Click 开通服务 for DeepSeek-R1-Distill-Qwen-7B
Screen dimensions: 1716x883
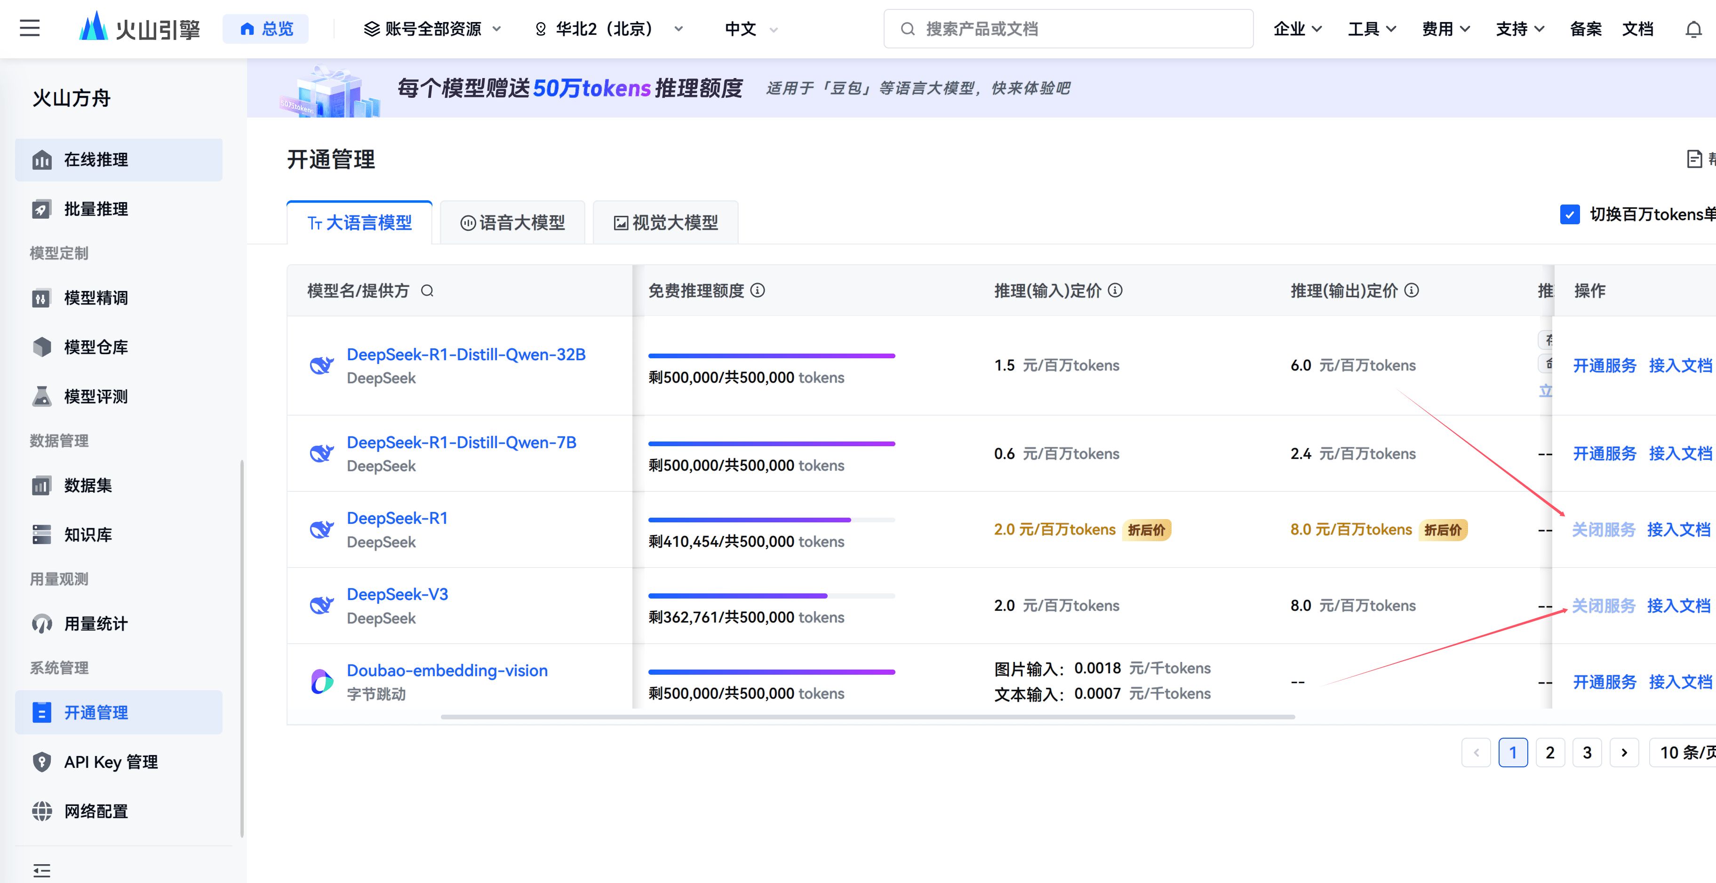[x=1604, y=453]
